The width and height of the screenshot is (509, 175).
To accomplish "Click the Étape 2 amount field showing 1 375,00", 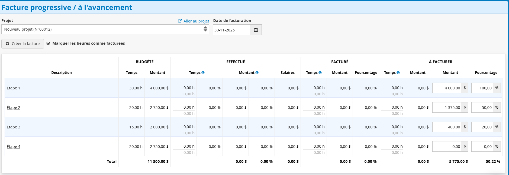I will [x=447, y=108].
